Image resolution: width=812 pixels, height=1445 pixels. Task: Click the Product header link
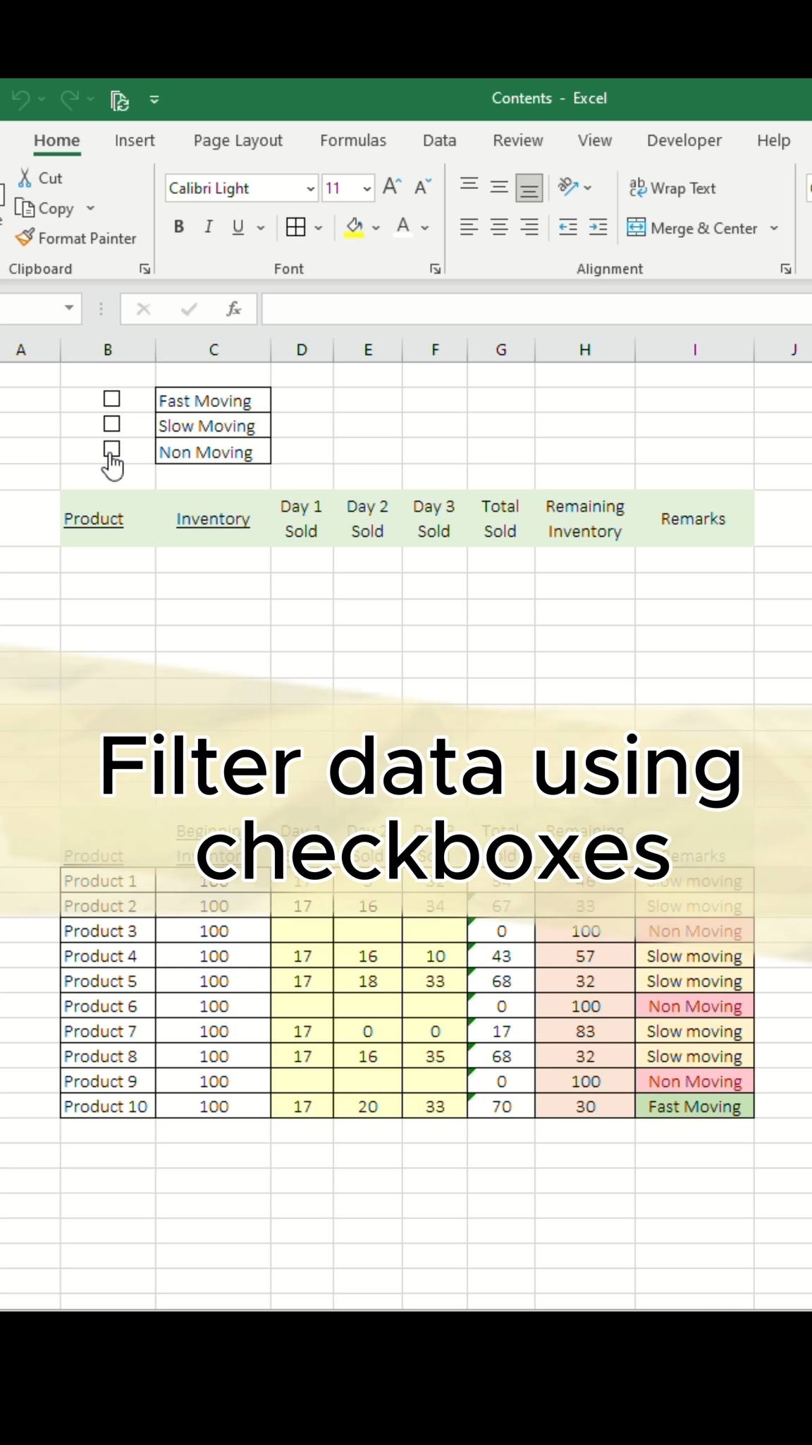[x=94, y=519]
